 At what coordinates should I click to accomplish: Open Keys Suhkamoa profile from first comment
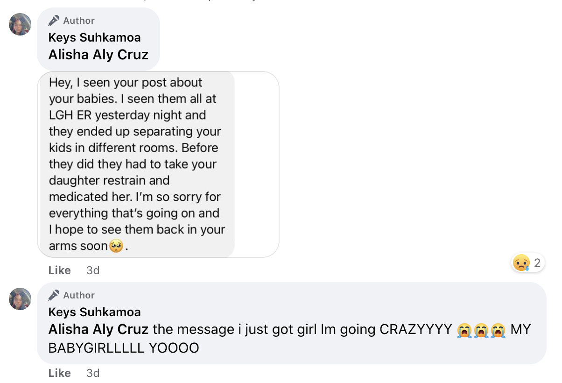94,37
